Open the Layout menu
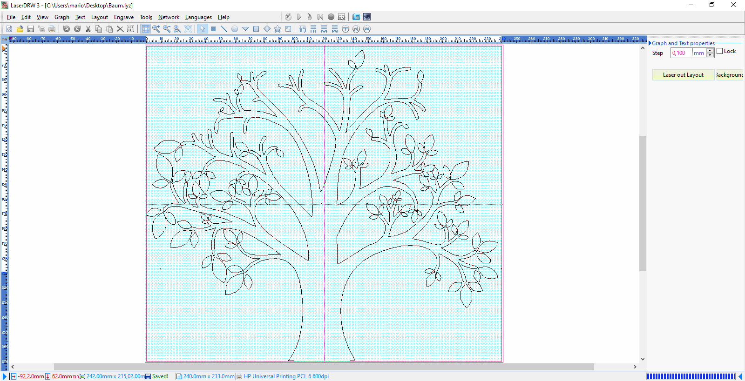 click(x=100, y=17)
